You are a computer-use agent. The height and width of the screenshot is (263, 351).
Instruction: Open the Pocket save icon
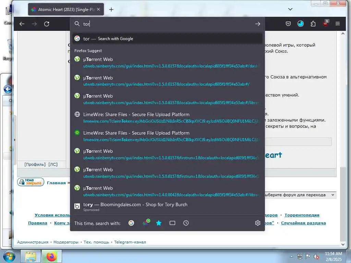coord(288,24)
